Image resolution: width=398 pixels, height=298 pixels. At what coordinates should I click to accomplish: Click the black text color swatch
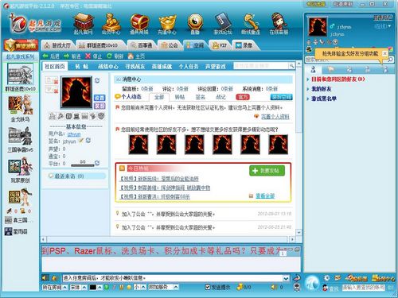pos(93,287)
